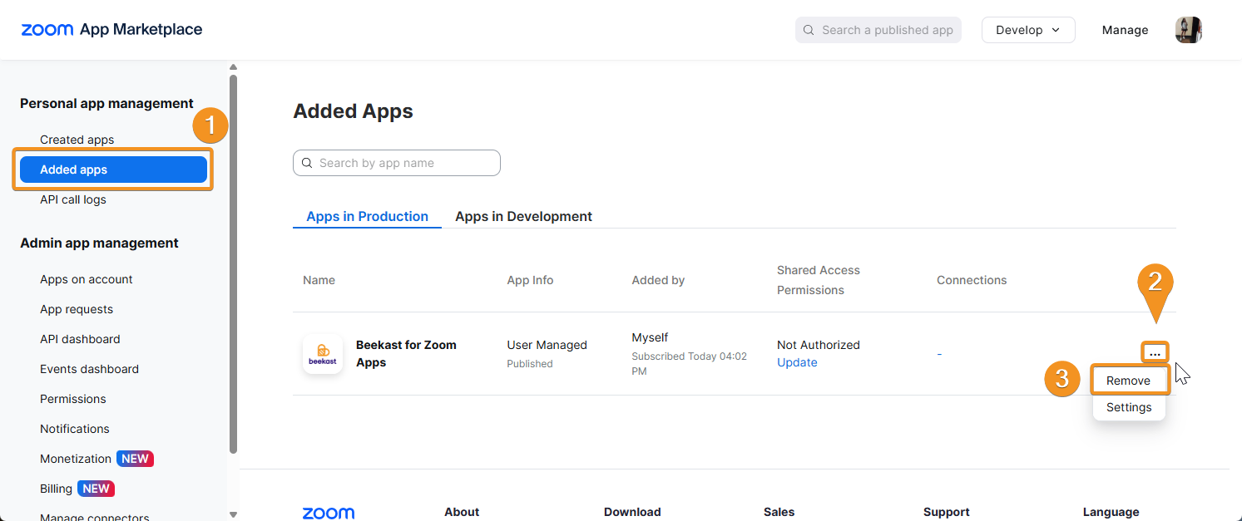Click the three-dot more options button
The image size is (1242, 521).
click(x=1155, y=352)
